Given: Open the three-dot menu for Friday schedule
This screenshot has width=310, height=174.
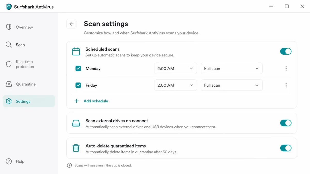Looking at the screenshot, I should [286, 85].
